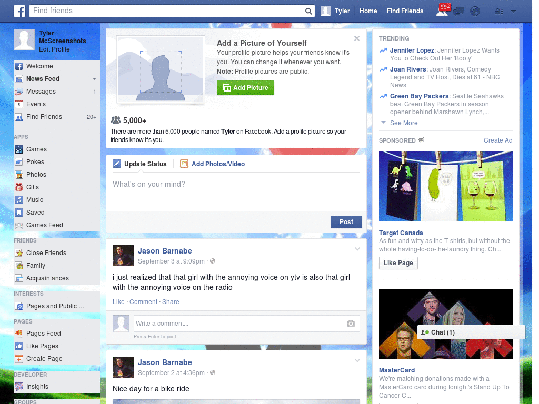The height and width of the screenshot is (404, 539).
Task: Open the Chat (1) bar
Action: click(471, 332)
